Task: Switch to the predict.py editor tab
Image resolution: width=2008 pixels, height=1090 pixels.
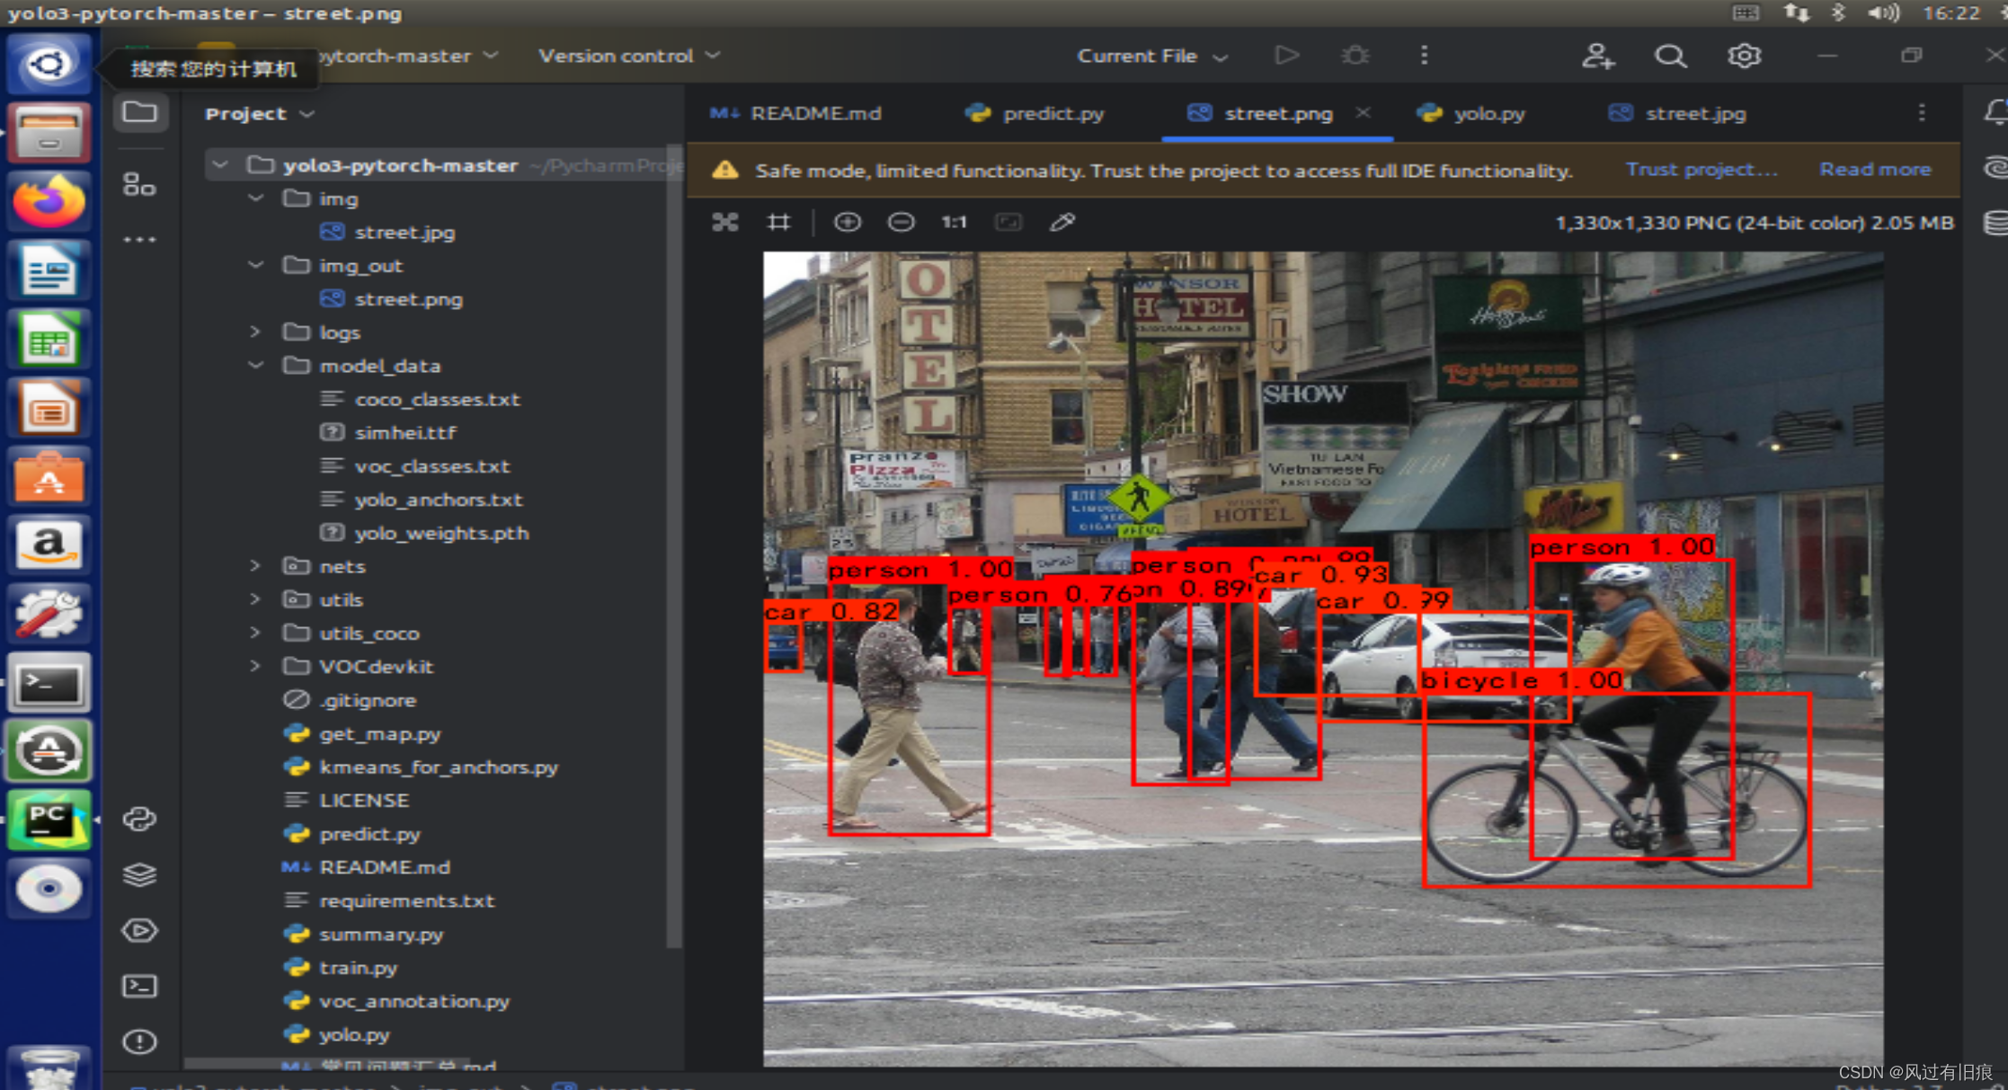Action: tap(1034, 113)
